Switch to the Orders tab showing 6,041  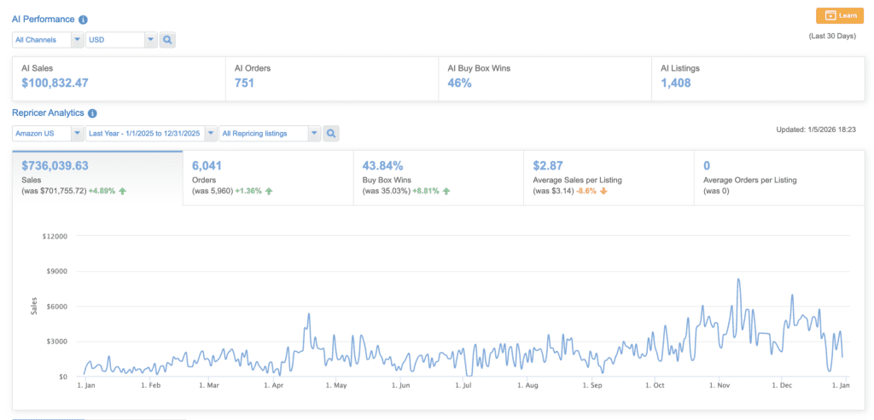267,178
